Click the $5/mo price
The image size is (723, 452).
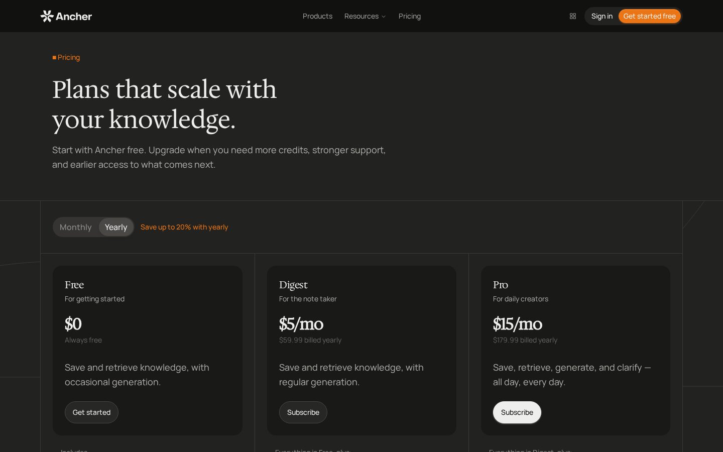click(x=301, y=324)
